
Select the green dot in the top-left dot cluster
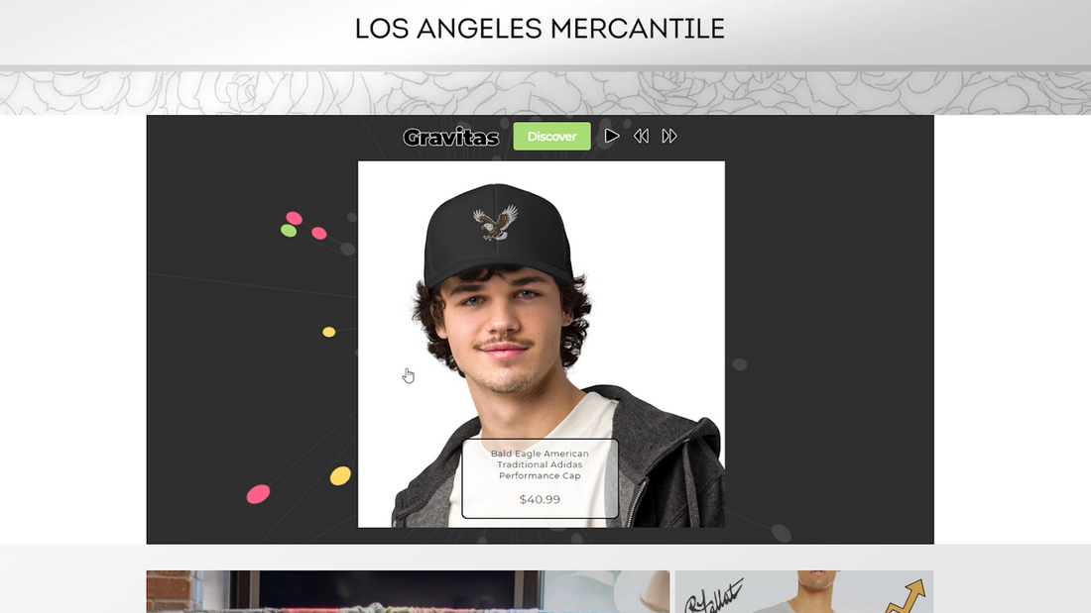[x=289, y=230]
